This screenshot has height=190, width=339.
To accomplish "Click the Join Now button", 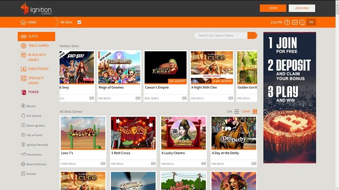I will 302,8.
